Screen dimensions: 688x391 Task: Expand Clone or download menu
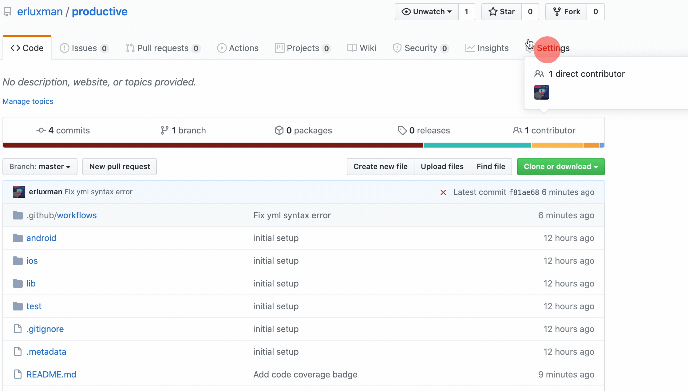click(x=561, y=167)
